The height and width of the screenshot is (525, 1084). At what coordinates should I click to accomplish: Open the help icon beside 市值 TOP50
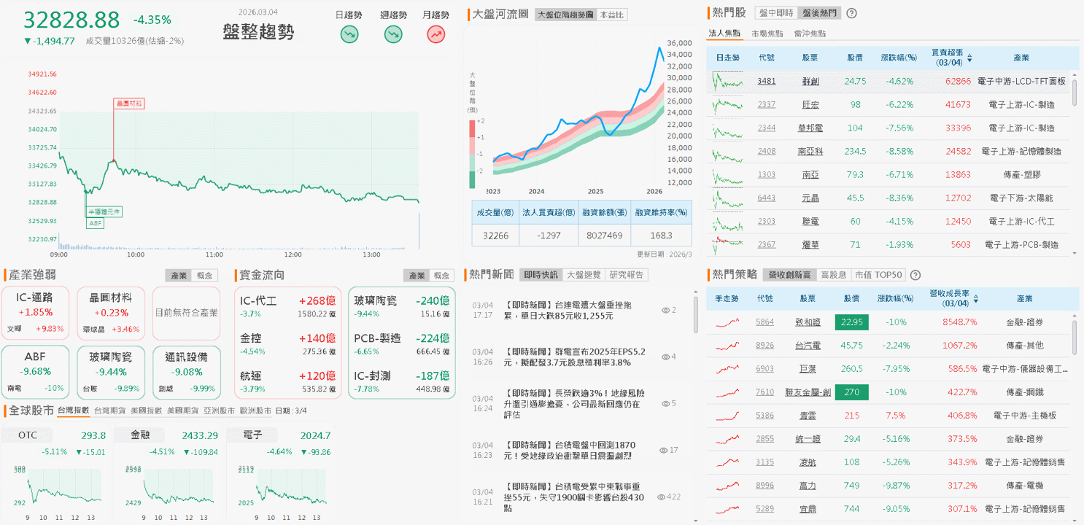click(915, 275)
